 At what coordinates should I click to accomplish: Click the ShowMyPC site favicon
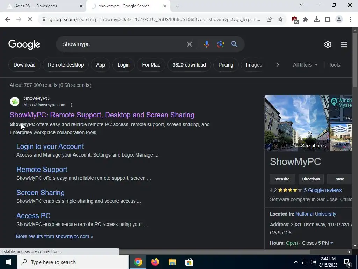[15, 102]
